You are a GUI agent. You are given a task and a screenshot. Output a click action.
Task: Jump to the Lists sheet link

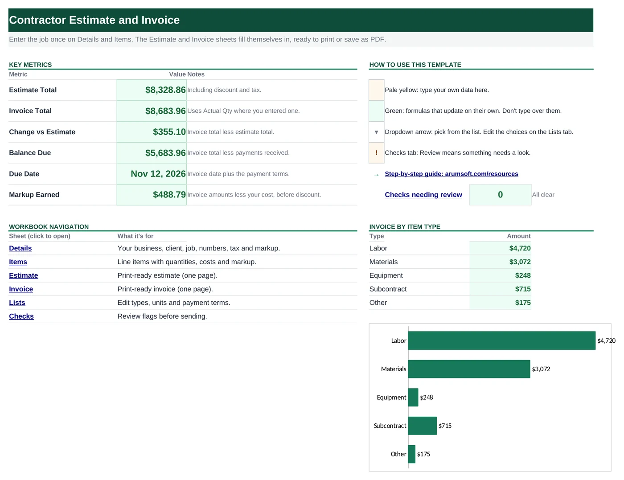[17, 303]
